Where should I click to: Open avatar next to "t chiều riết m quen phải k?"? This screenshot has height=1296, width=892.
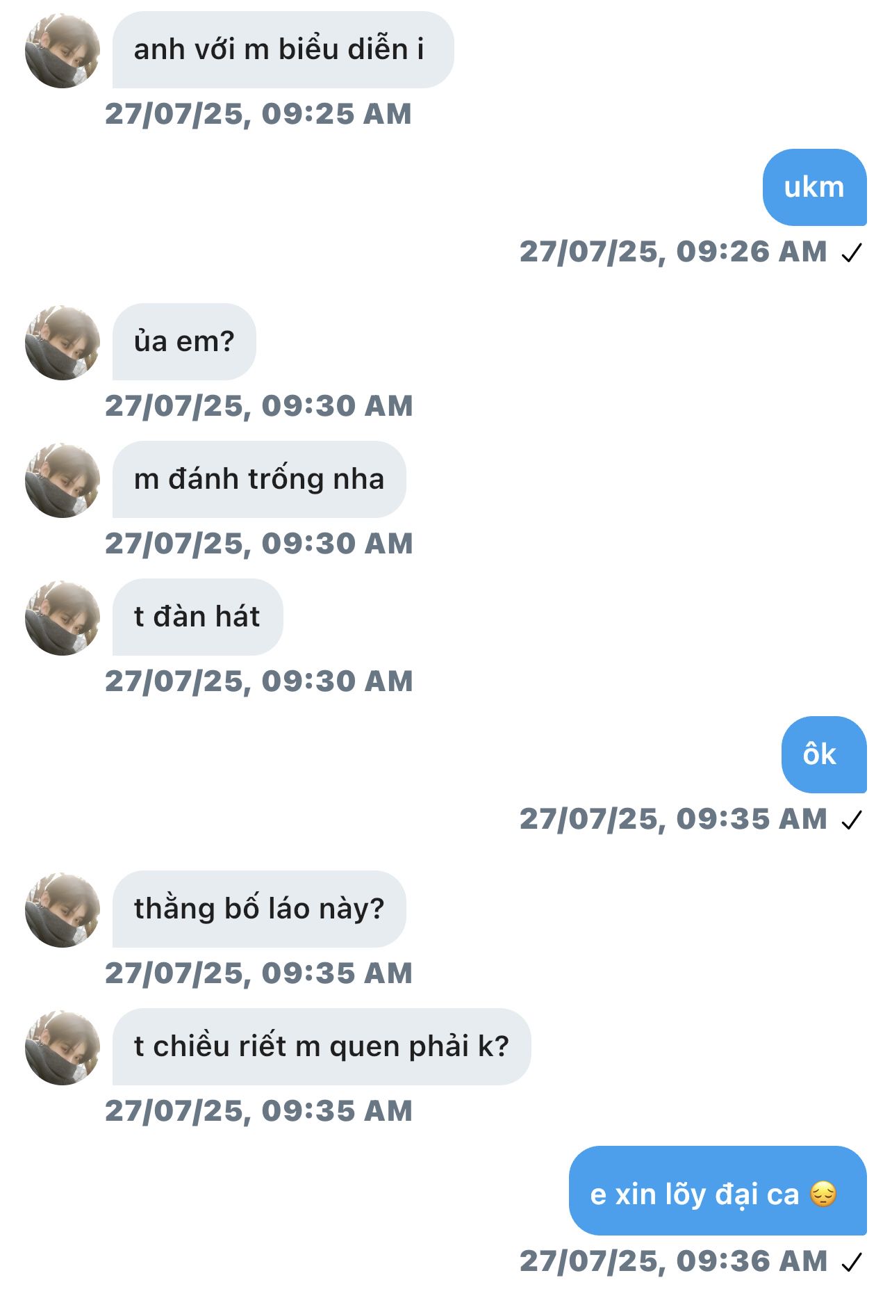[63, 1048]
